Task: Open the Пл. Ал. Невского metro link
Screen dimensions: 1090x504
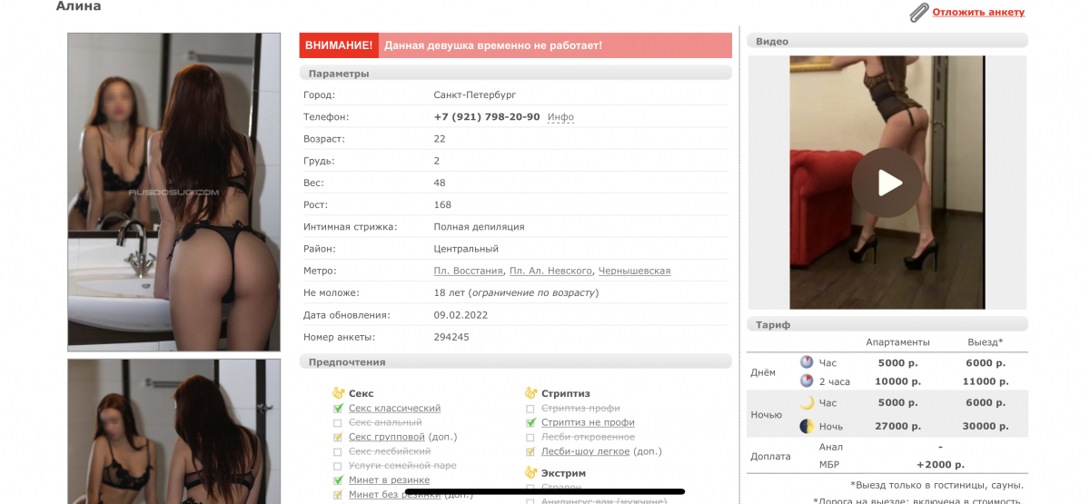Action: click(550, 272)
